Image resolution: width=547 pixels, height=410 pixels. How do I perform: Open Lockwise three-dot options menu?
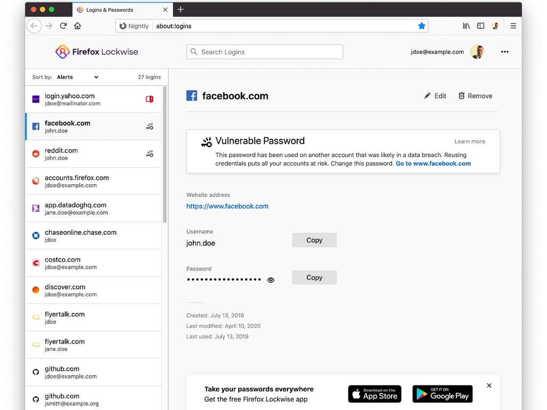click(504, 52)
